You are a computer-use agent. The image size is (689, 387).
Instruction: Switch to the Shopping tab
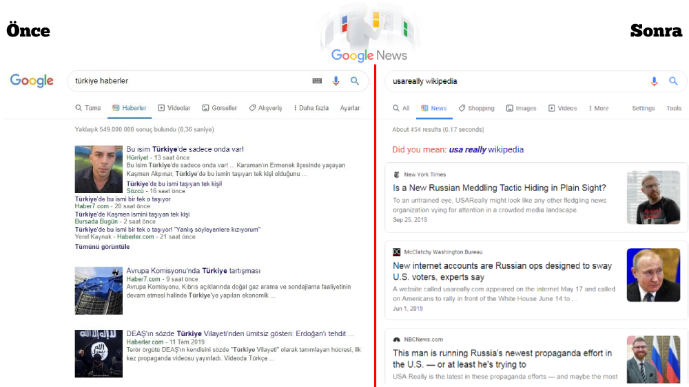(x=476, y=108)
